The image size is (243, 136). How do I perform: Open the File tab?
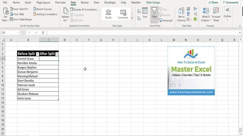click(x=5, y=3)
